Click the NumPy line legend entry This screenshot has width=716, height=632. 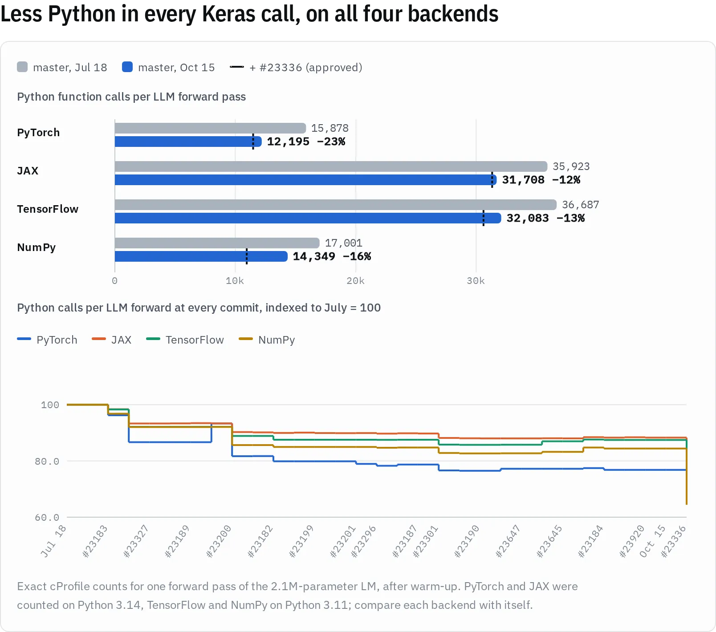point(267,340)
